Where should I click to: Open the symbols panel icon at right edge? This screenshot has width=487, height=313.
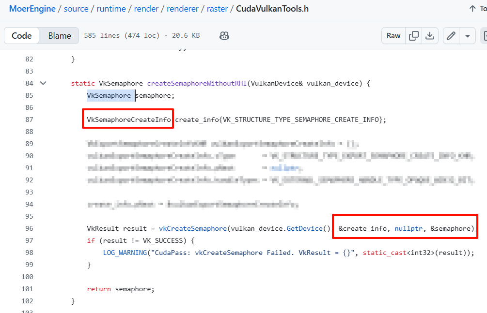point(484,36)
